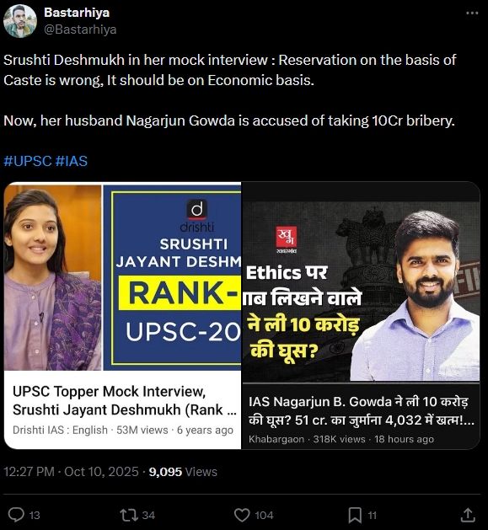This screenshot has height=530, width=488.
Task: Click the Khabargaon red logo in right image
Action: point(287,239)
